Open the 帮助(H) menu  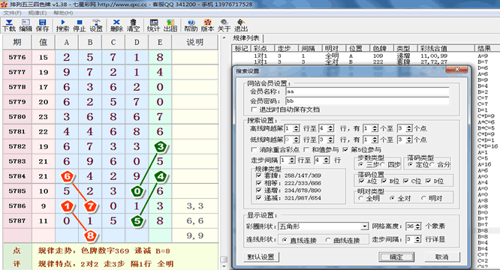(x=63, y=13)
